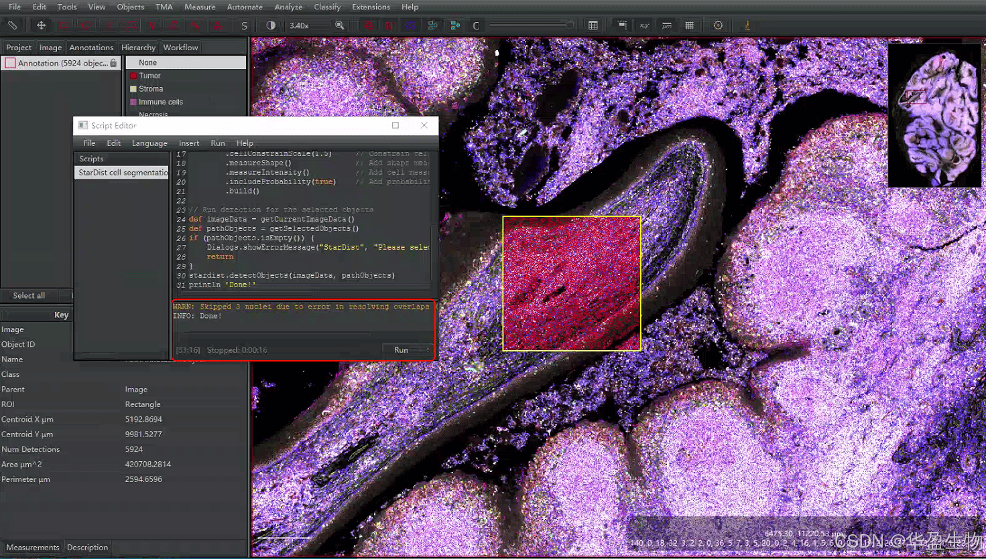Switch to the Image tab
Viewport: 986px width, 559px height.
point(50,48)
